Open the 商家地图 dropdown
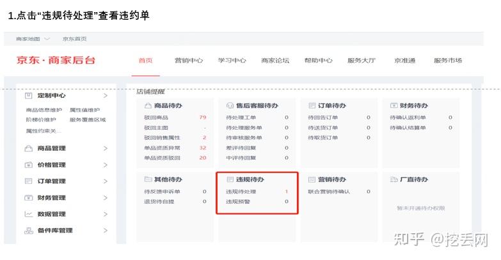 point(33,39)
